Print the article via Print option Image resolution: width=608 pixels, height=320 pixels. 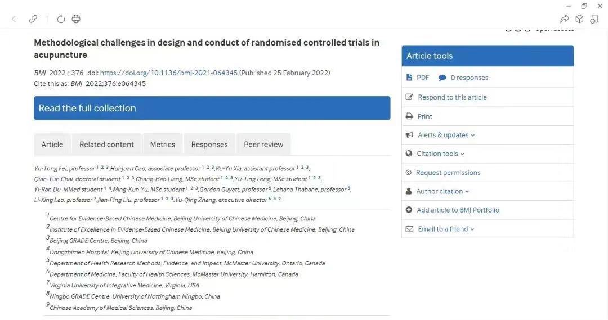pos(424,116)
